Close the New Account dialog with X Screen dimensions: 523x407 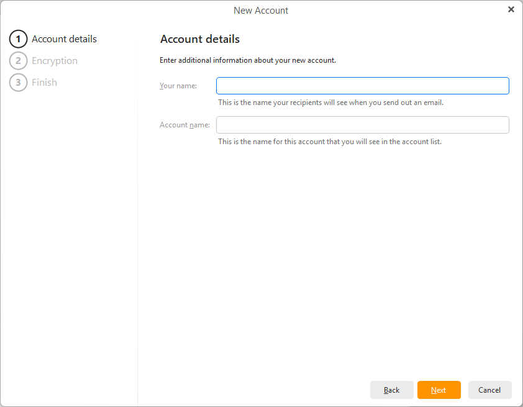[x=511, y=10]
